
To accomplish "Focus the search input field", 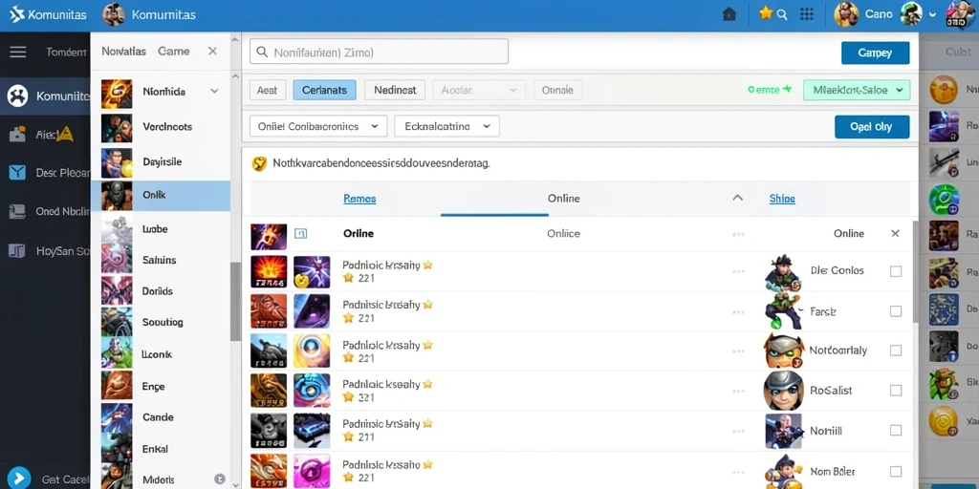I will 379,52.
